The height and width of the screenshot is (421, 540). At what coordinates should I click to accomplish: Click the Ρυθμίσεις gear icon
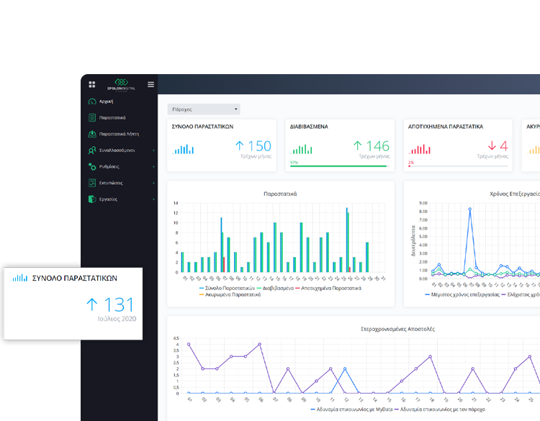point(92,167)
